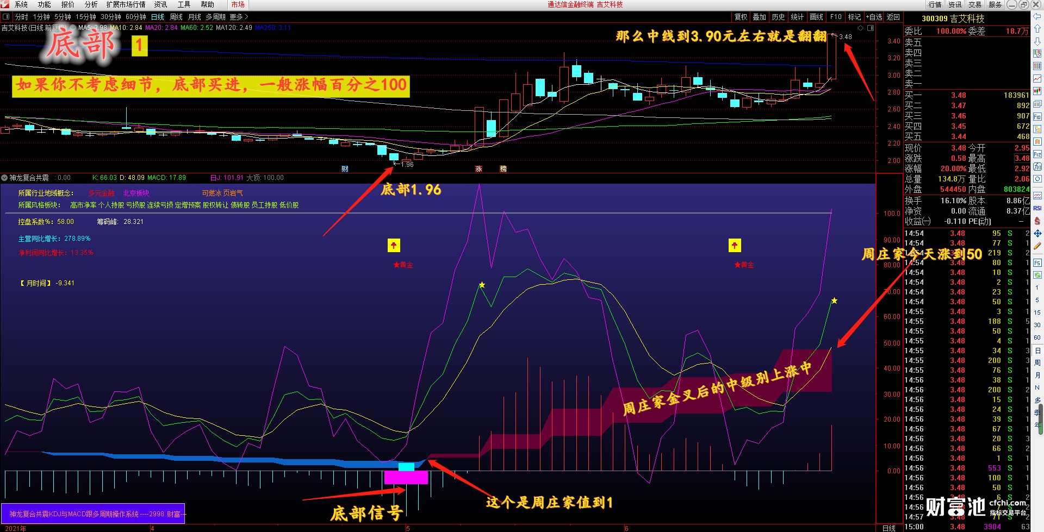This screenshot has width=1044, height=532.
Task: Click the red dollar sign sidebar icon
Action: click(x=1037, y=221)
